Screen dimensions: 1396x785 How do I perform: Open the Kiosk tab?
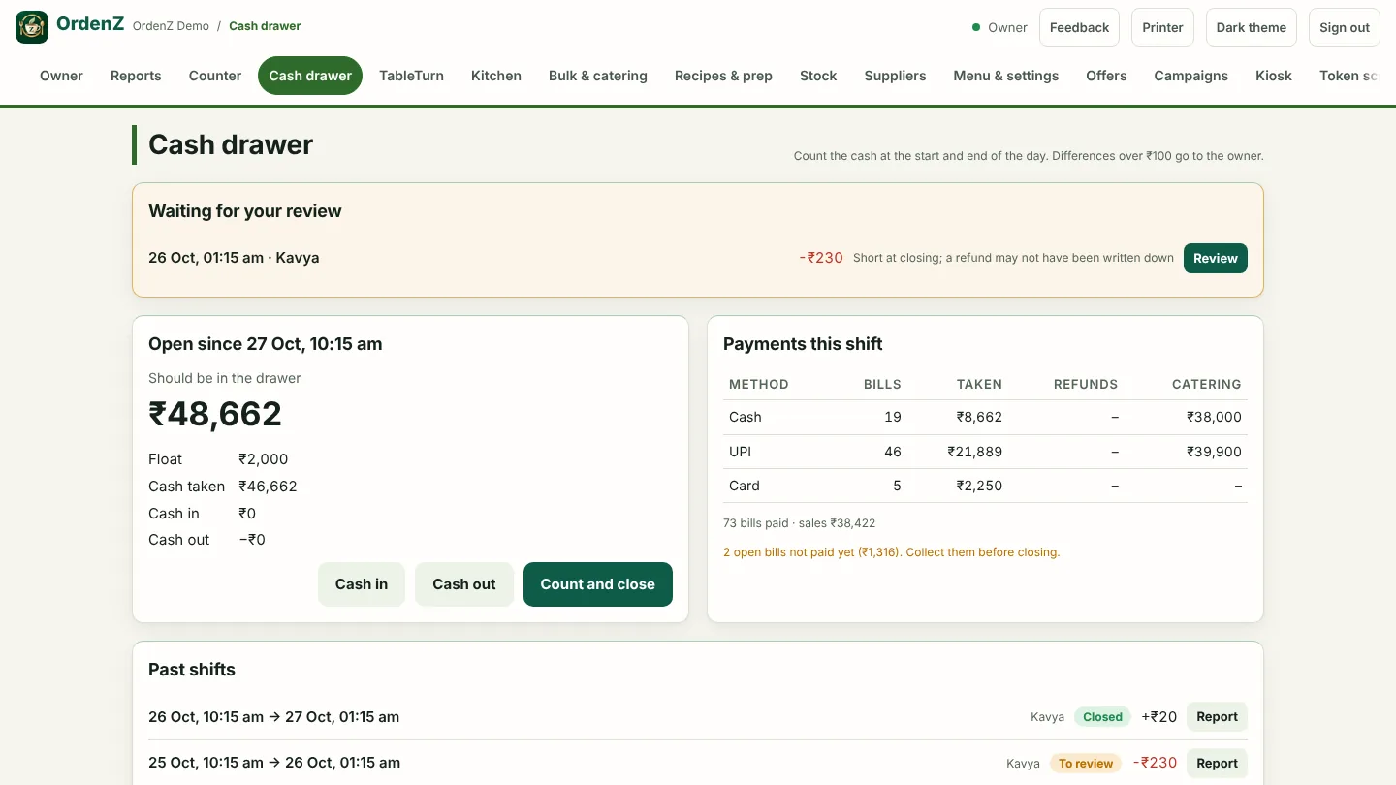coord(1274,76)
